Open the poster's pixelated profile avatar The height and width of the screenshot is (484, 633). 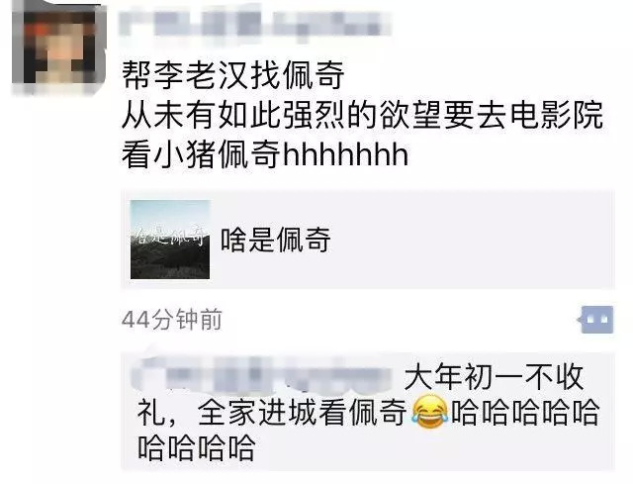click(x=58, y=48)
